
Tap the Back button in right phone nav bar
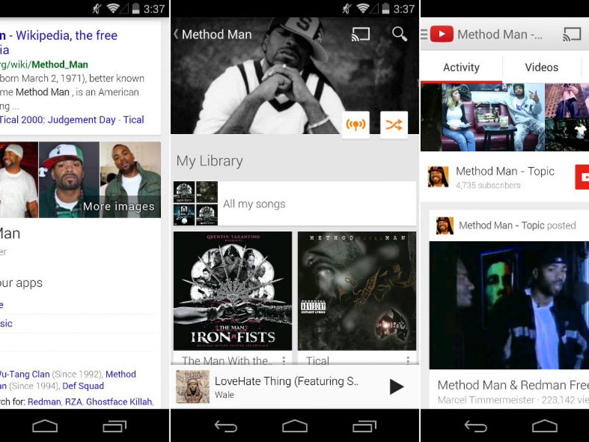coord(476,426)
